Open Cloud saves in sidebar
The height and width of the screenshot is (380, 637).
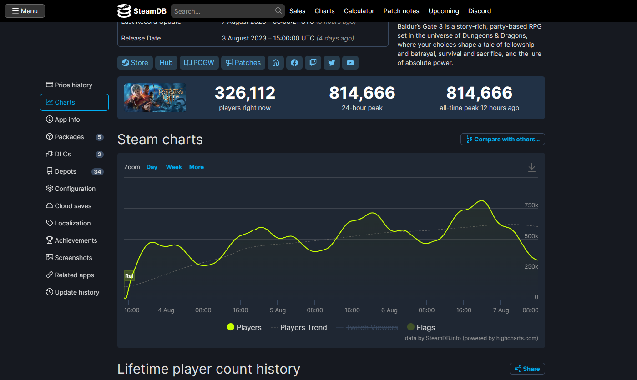pyautogui.click(x=74, y=206)
